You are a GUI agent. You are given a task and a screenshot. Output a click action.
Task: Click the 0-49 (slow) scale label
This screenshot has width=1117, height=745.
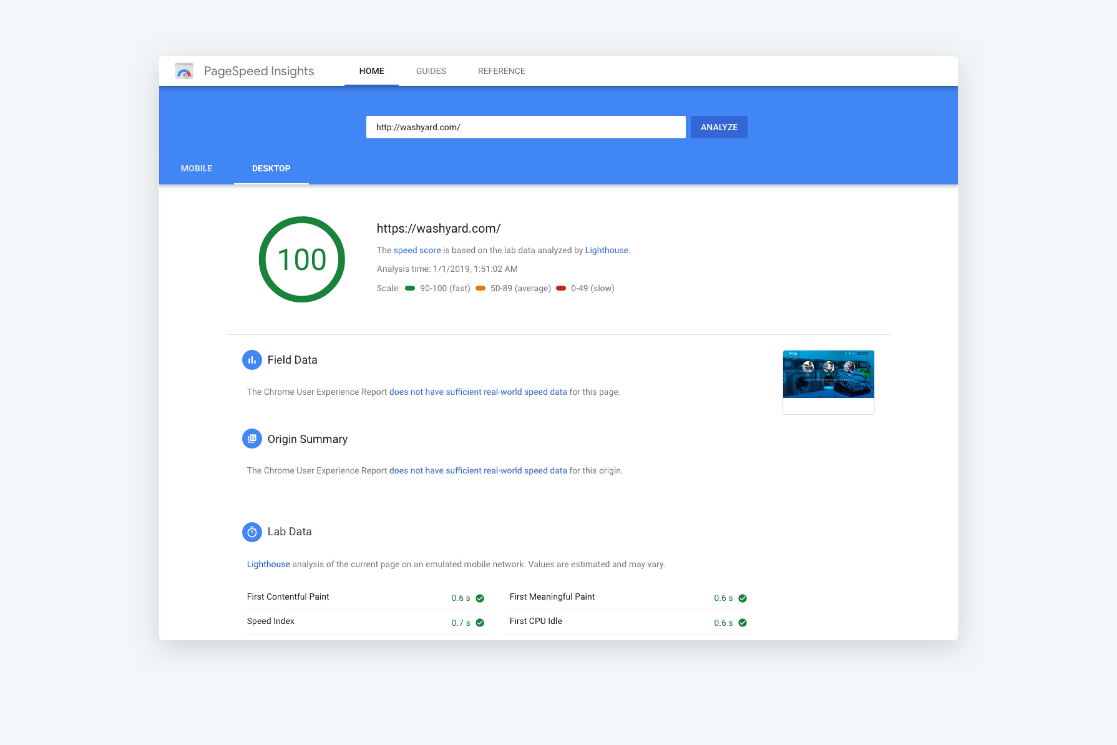(593, 288)
